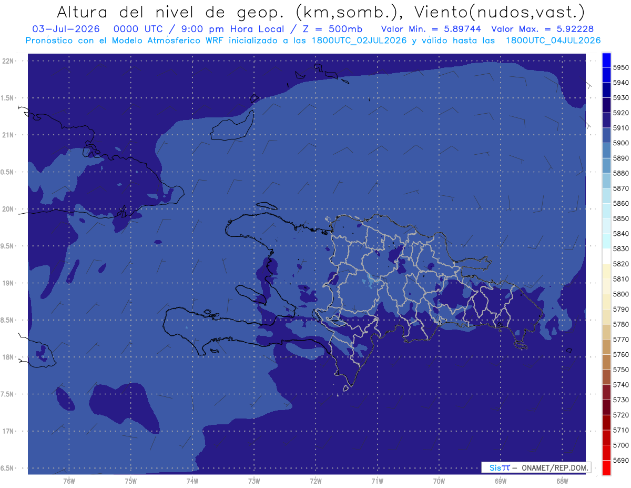Click the 70W longitude label
The height and width of the screenshot is (488, 631).
coord(439,481)
